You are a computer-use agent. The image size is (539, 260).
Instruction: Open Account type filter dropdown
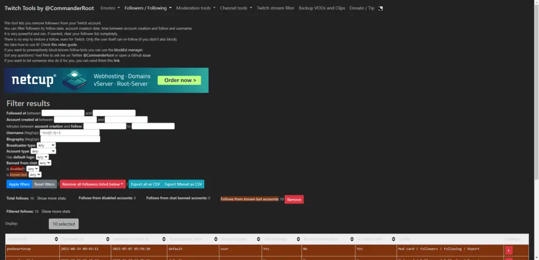tap(43, 151)
